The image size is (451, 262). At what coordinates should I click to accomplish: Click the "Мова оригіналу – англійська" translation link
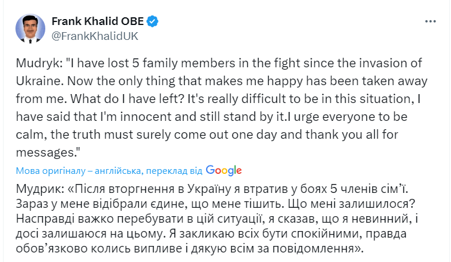78,171
